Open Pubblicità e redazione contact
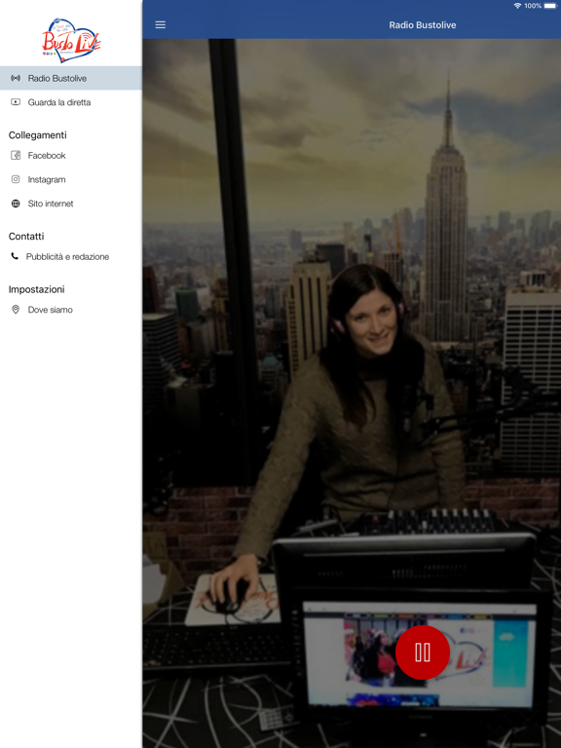 click(71, 257)
